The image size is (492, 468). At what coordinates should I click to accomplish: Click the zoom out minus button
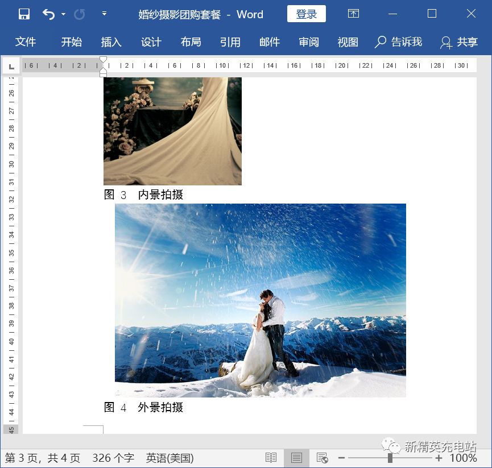click(x=341, y=458)
